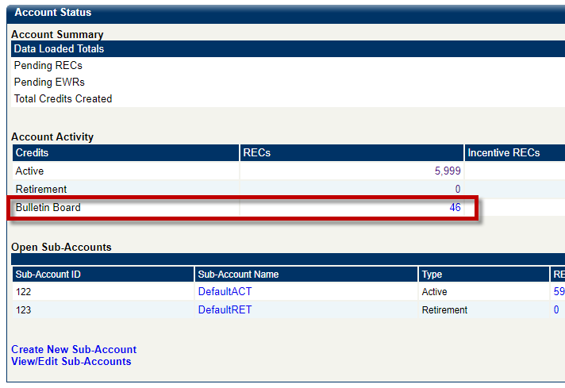The height and width of the screenshot is (388, 565).
Task: Click the Active RECs value 5,999
Action: 447,171
